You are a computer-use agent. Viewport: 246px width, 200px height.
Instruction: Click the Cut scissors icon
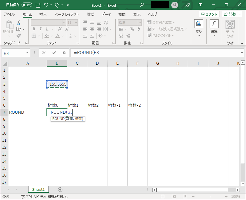point(19,23)
